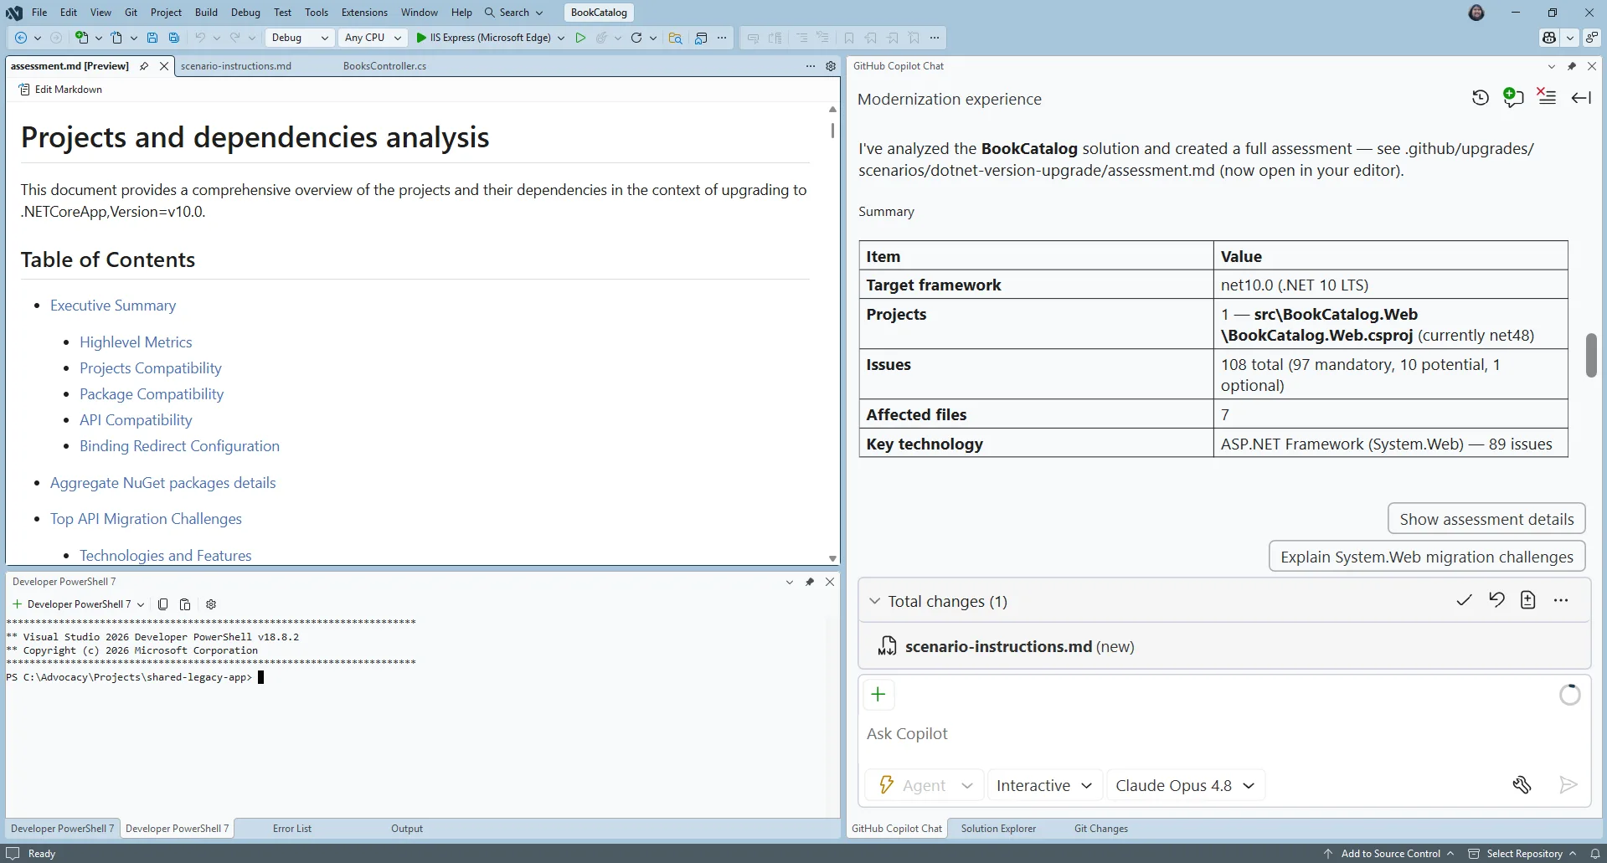Viewport: 1607px width, 863px height.
Task: Open PowerShell terminal settings gear
Action: pyautogui.click(x=211, y=604)
